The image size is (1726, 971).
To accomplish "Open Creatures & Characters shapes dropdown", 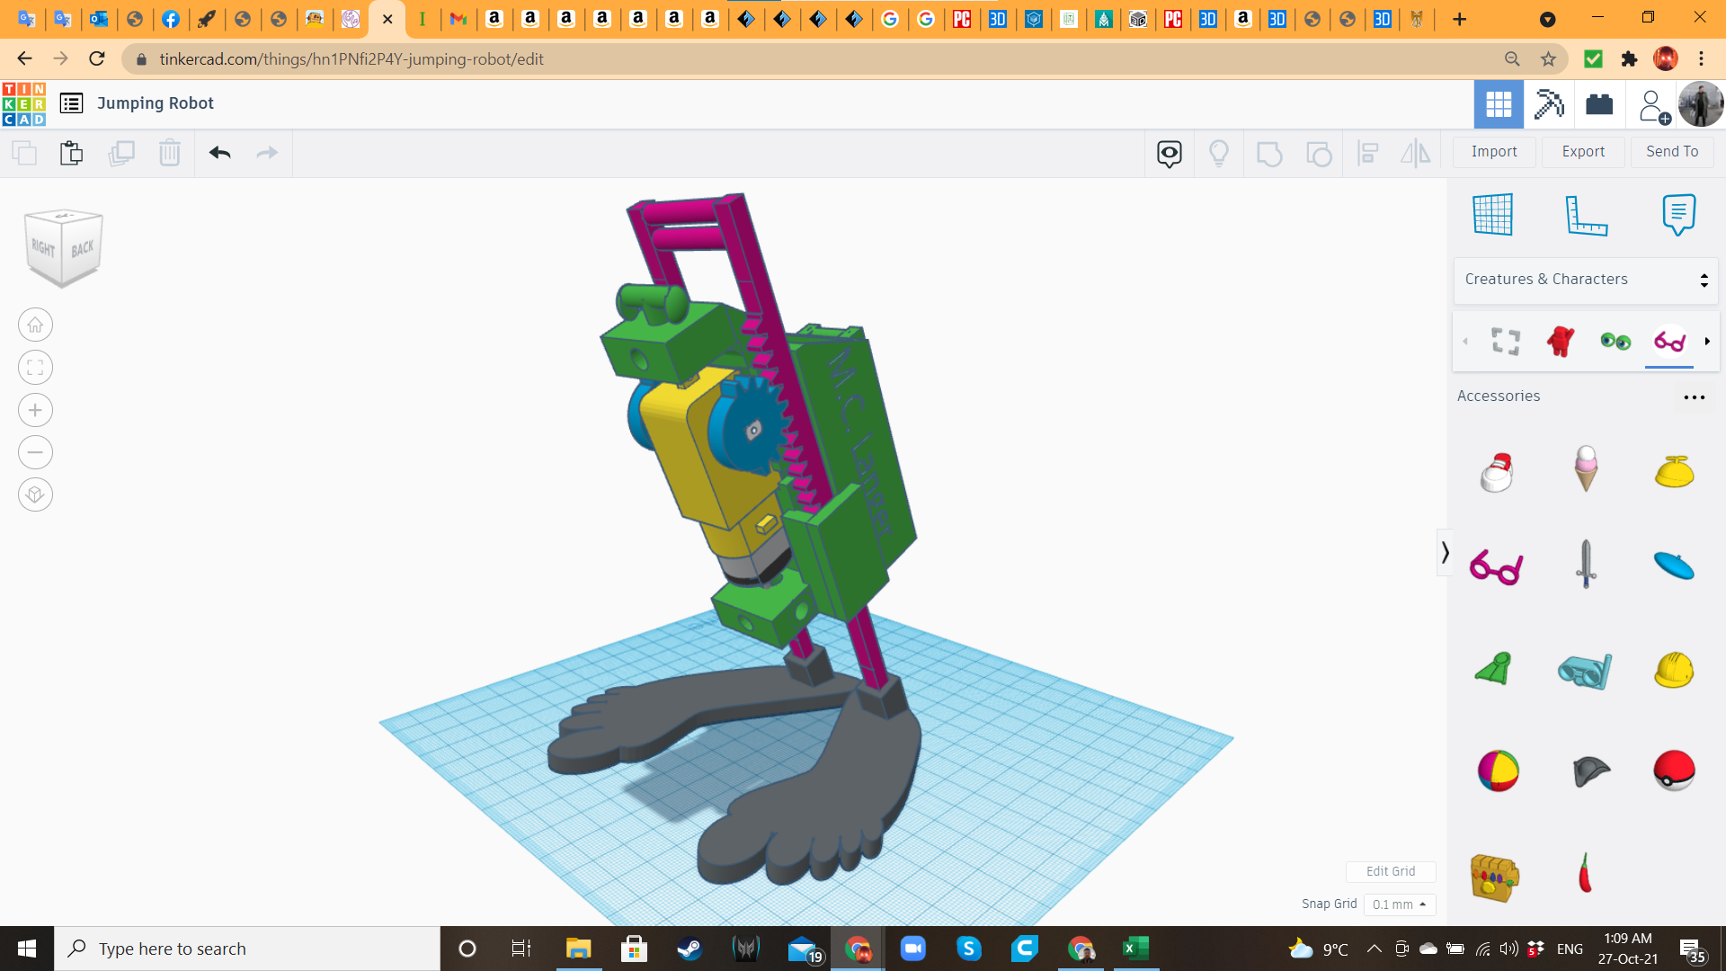I will (1586, 280).
